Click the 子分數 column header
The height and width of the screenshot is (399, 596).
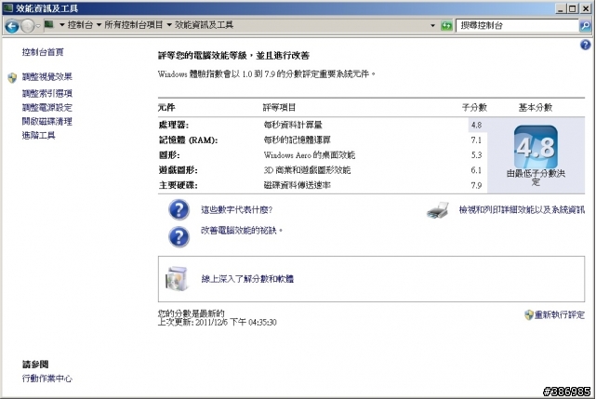474,108
